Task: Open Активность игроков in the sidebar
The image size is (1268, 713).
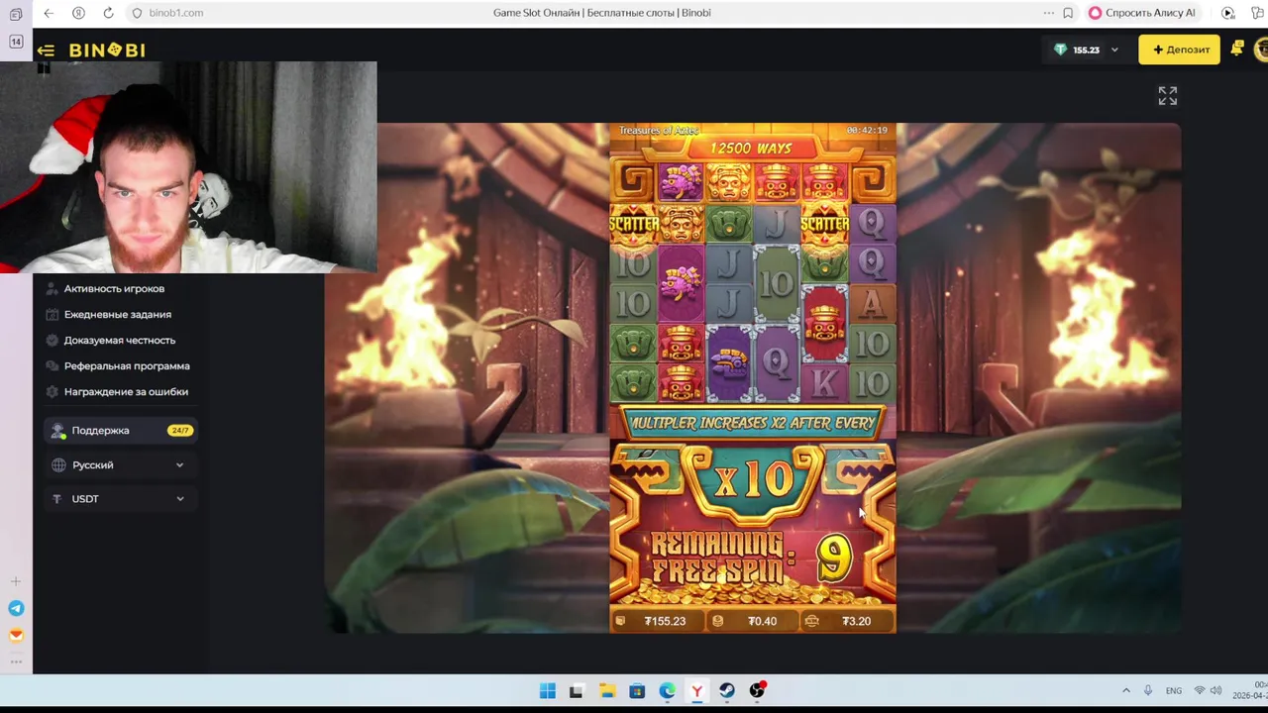Action: point(114,288)
